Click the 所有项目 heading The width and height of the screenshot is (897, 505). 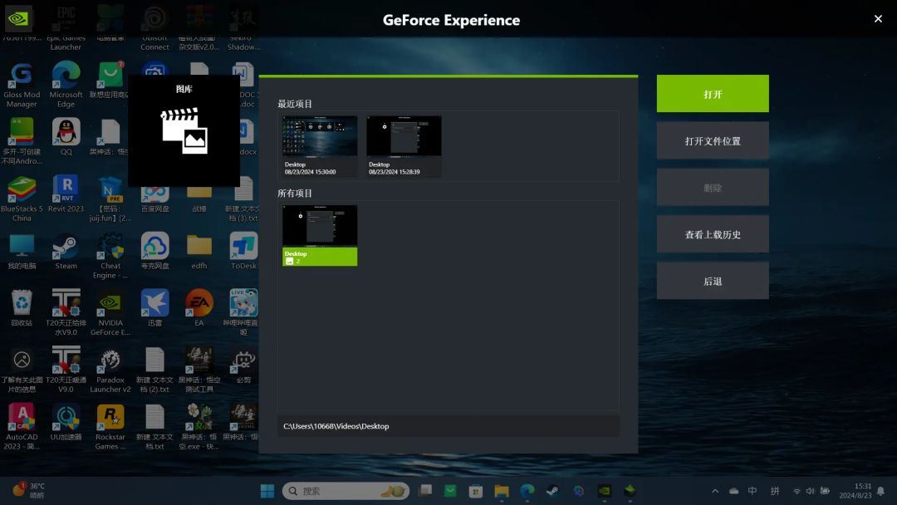(295, 194)
